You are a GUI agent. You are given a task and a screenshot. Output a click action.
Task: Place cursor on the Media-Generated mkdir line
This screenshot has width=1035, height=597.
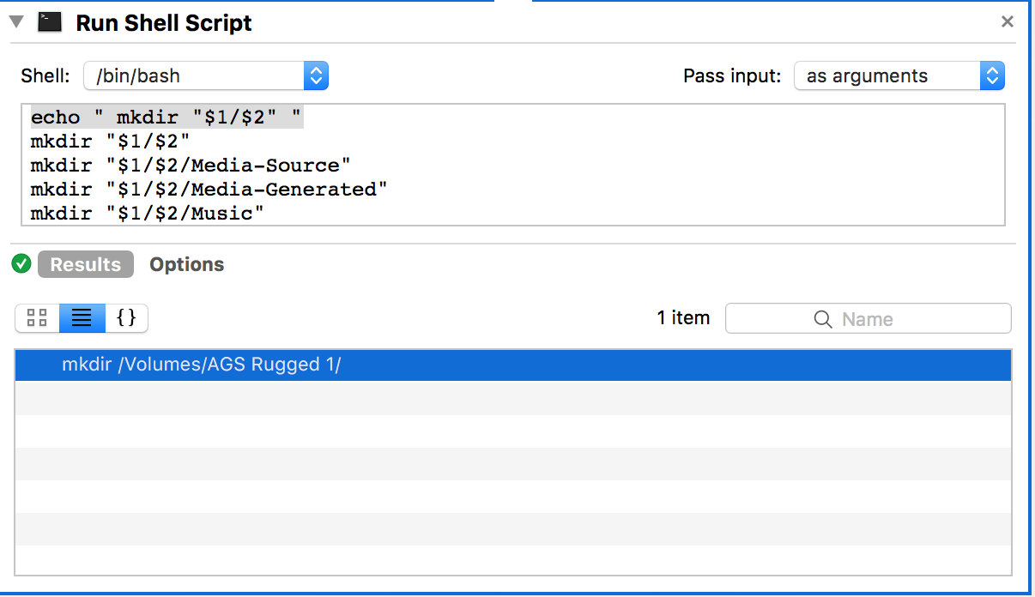point(209,190)
